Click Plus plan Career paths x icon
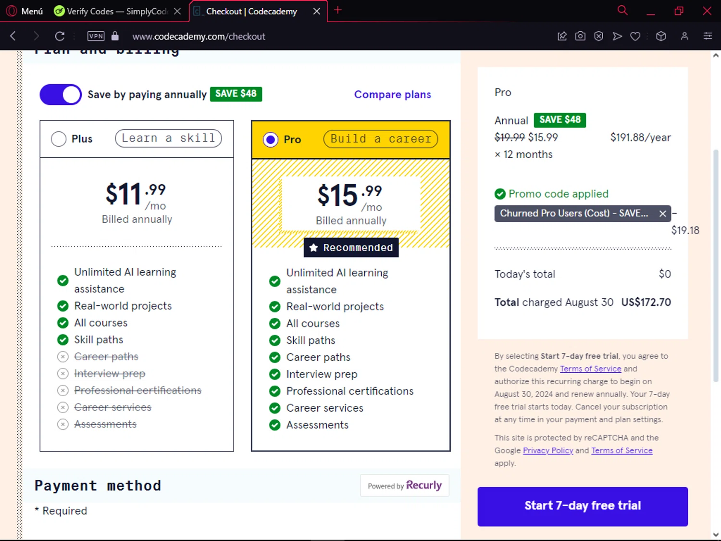Viewport: 721px width, 541px height. [x=63, y=357]
